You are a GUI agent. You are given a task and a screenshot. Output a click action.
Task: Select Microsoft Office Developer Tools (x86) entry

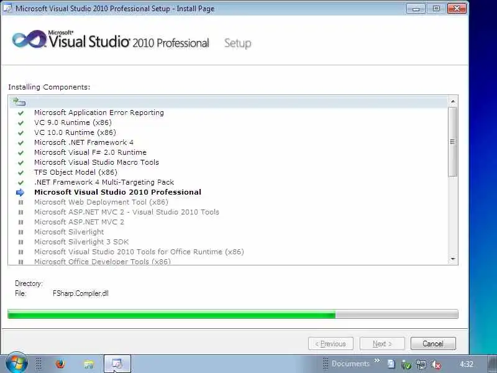click(x=103, y=262)
